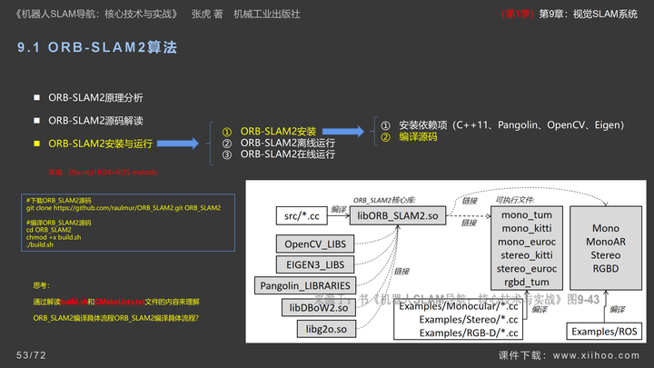This screenshot has height=368, width=654.
Task: Click 'Stereo' in the ROS nodes box
Action: point(606,255)
